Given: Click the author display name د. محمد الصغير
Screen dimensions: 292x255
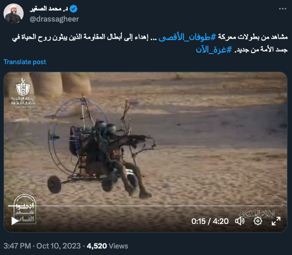Looking at the screenshot, I should 49,9.
